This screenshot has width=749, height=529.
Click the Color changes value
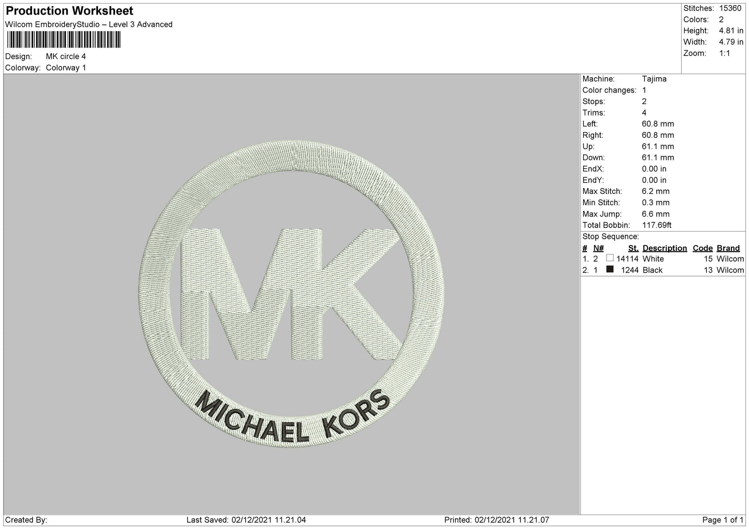tap(644, 90)
